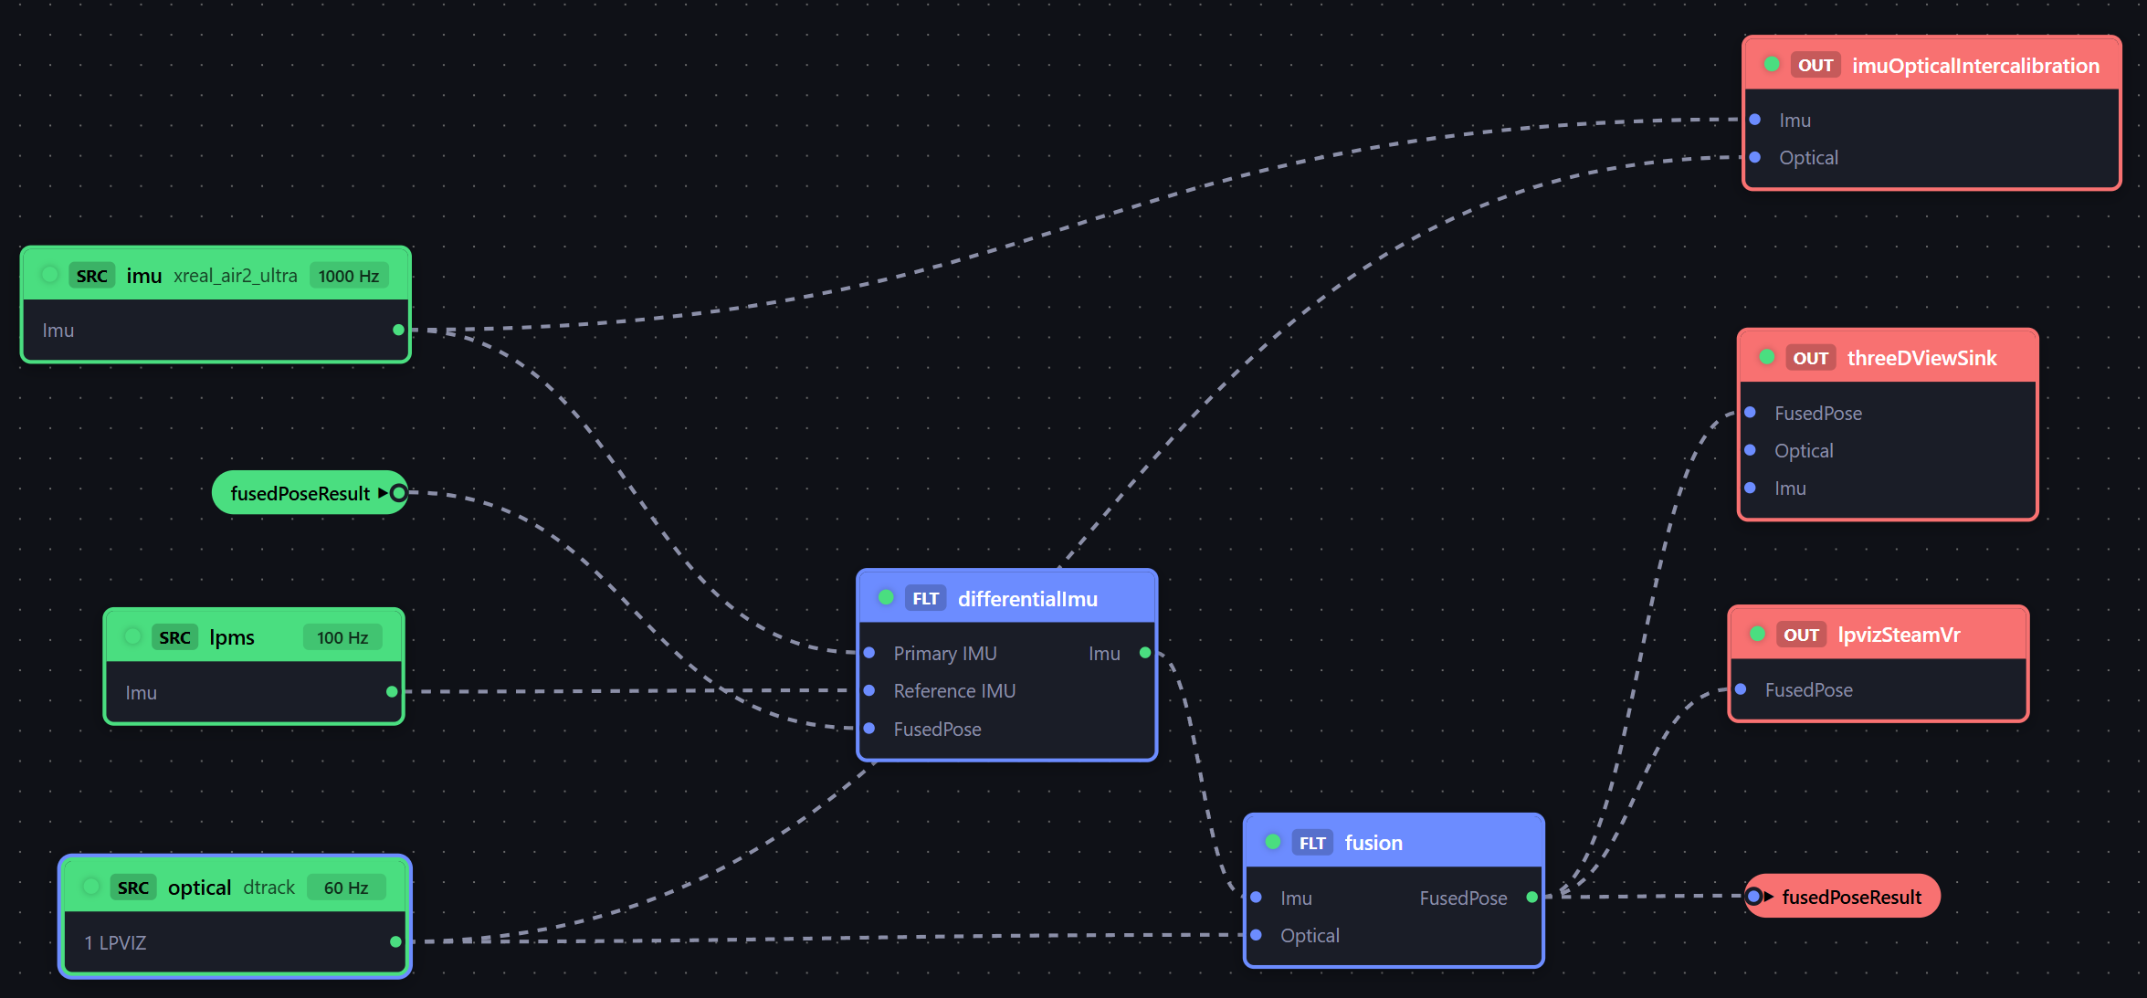Click Reference IMU label text

pos(954,691)
